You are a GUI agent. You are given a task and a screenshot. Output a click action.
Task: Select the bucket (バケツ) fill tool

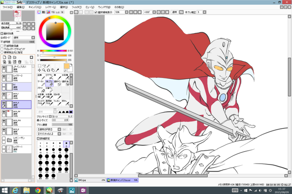(x=41, y=90)
